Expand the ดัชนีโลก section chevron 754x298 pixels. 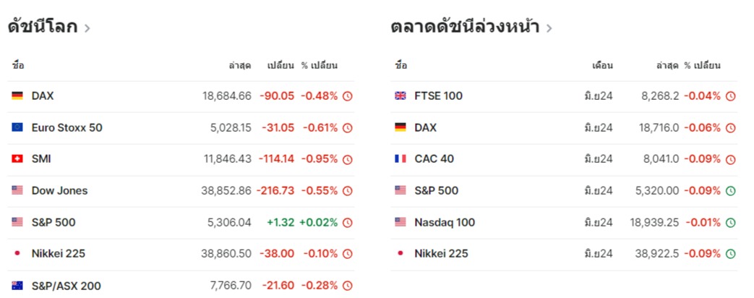point(87,29)
